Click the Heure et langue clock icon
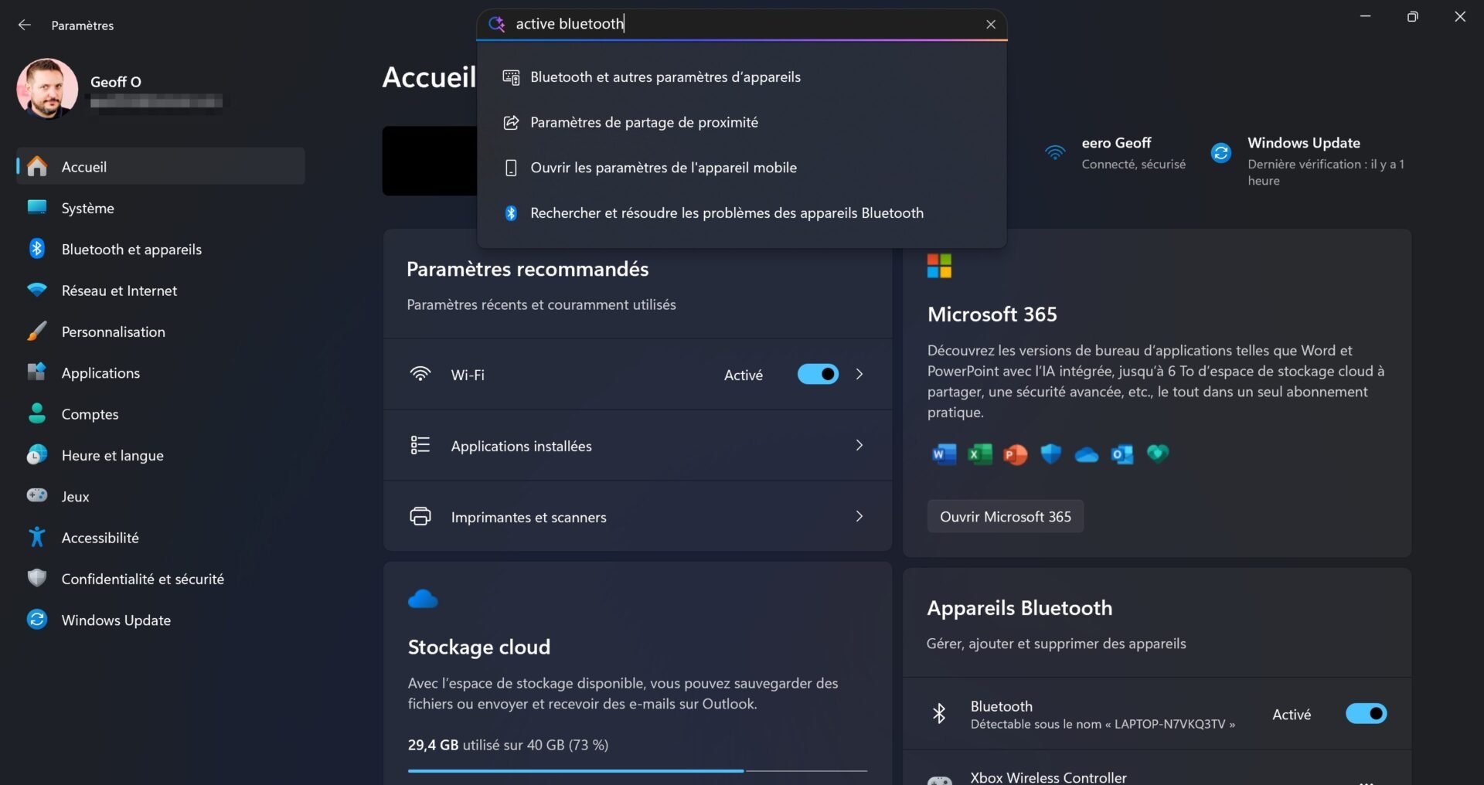This screenshot has height=785, width=1484. click(x=37, y=454)
